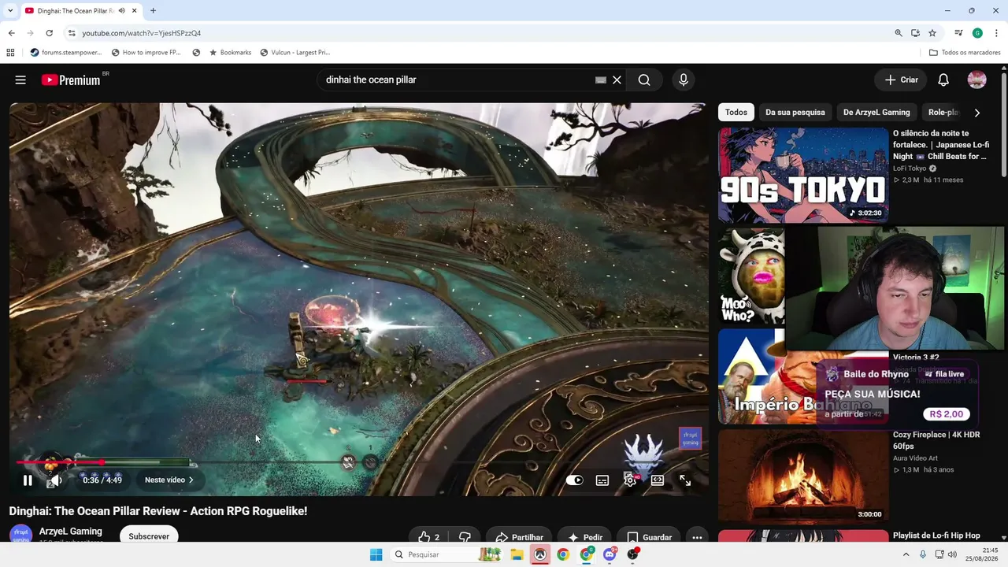Share the video via Partilhar

tap(520, 537)
